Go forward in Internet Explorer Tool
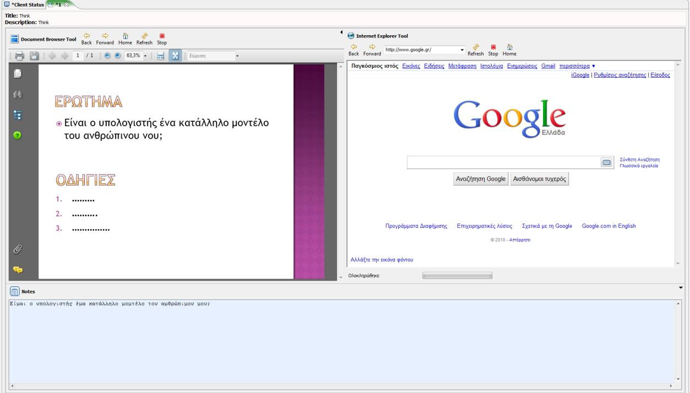The image size is (690, 393). (372, 51)
